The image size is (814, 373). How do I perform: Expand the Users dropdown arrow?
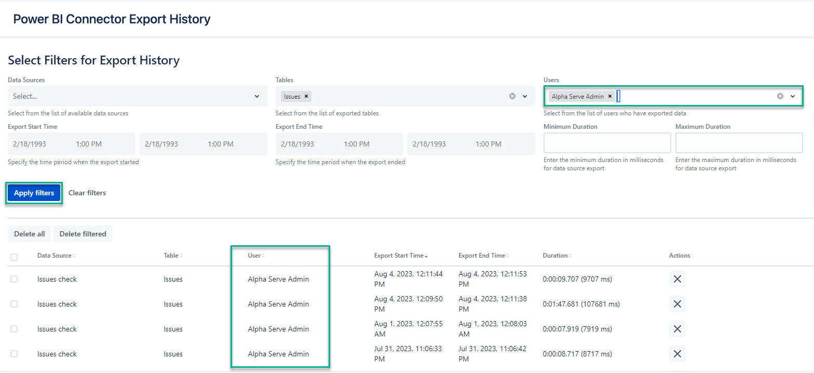(x=793, y=96)
